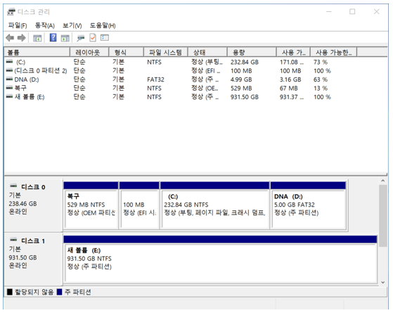The height and width of the screenshot is (313, 393).
Task: Click the Back arrow toolbar icon
Action: coord(10,38)
